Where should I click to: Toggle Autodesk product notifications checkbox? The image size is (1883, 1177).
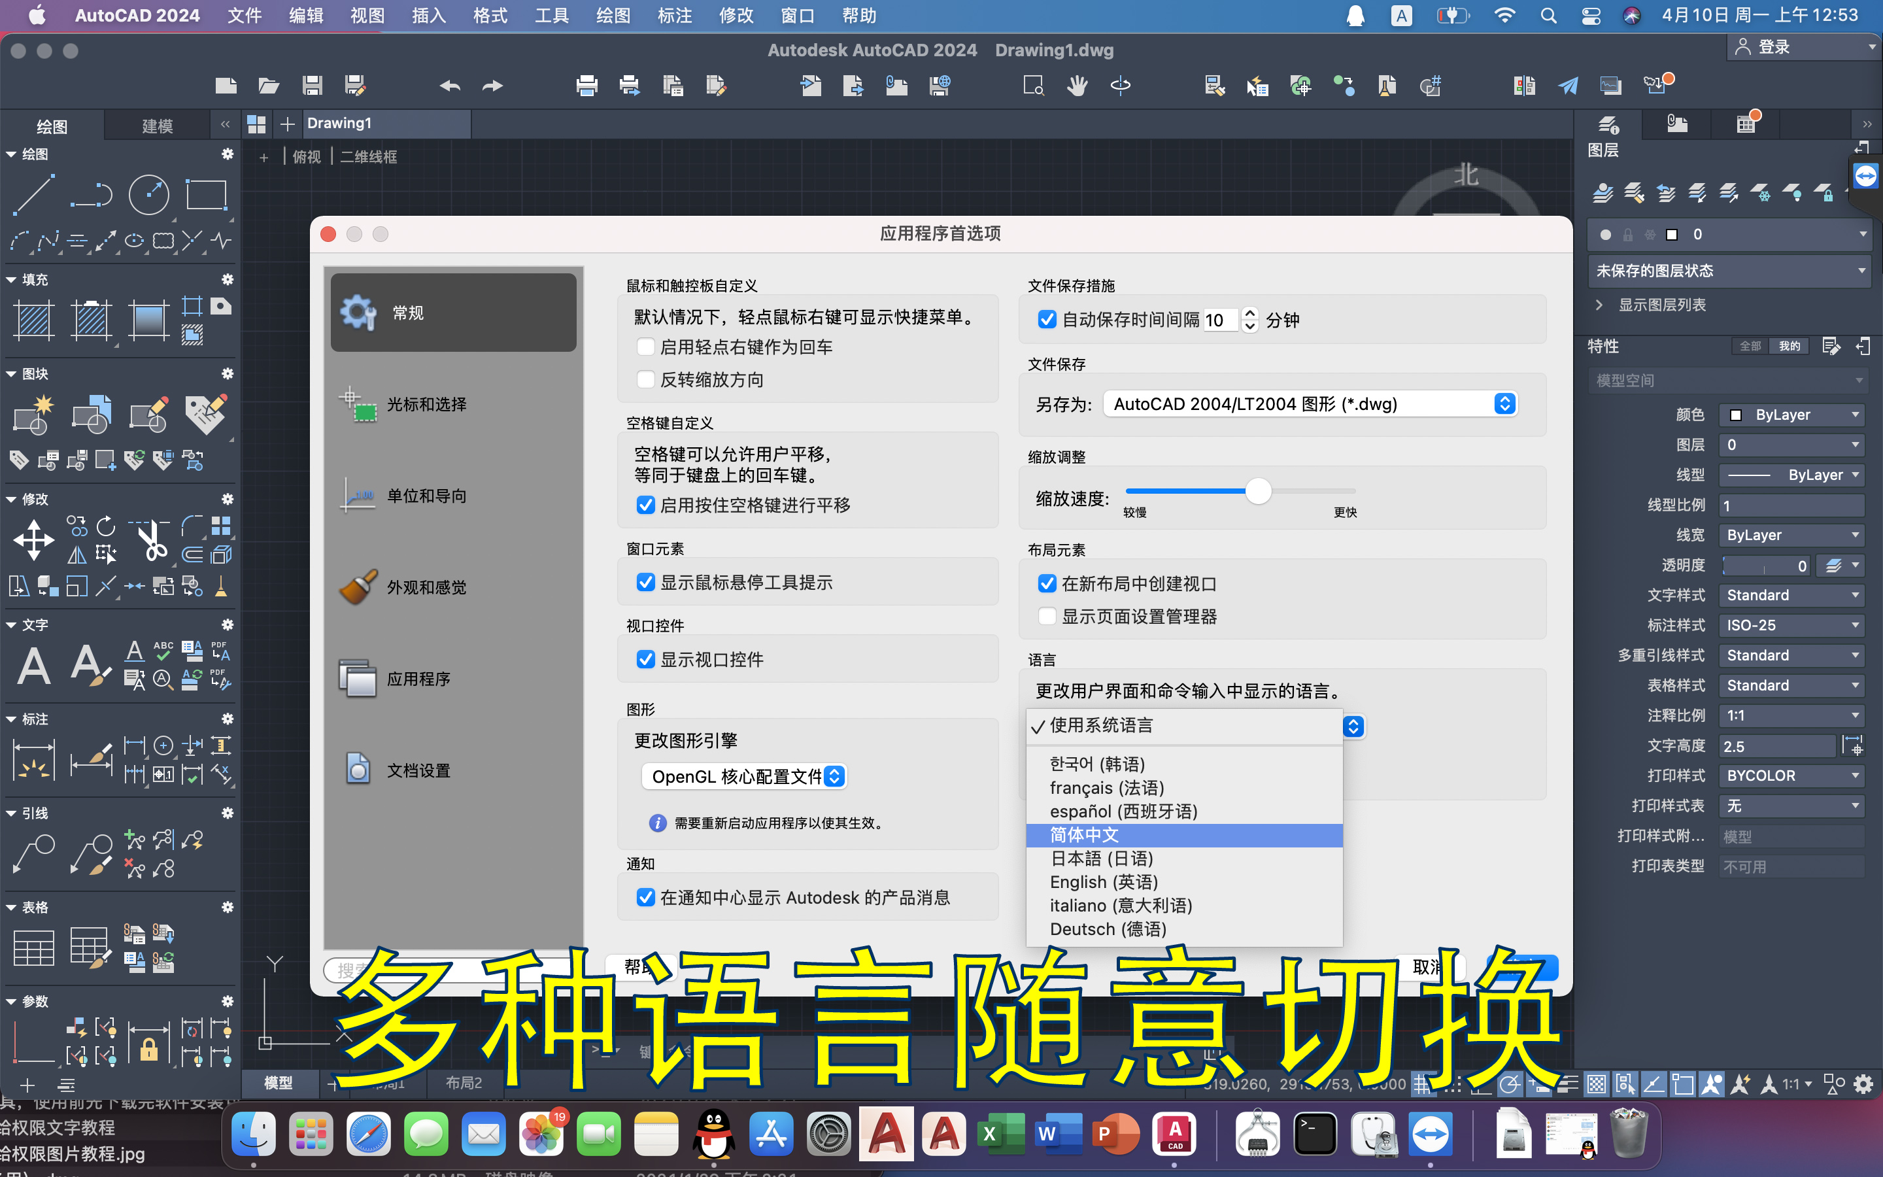(x=645, y=896)
